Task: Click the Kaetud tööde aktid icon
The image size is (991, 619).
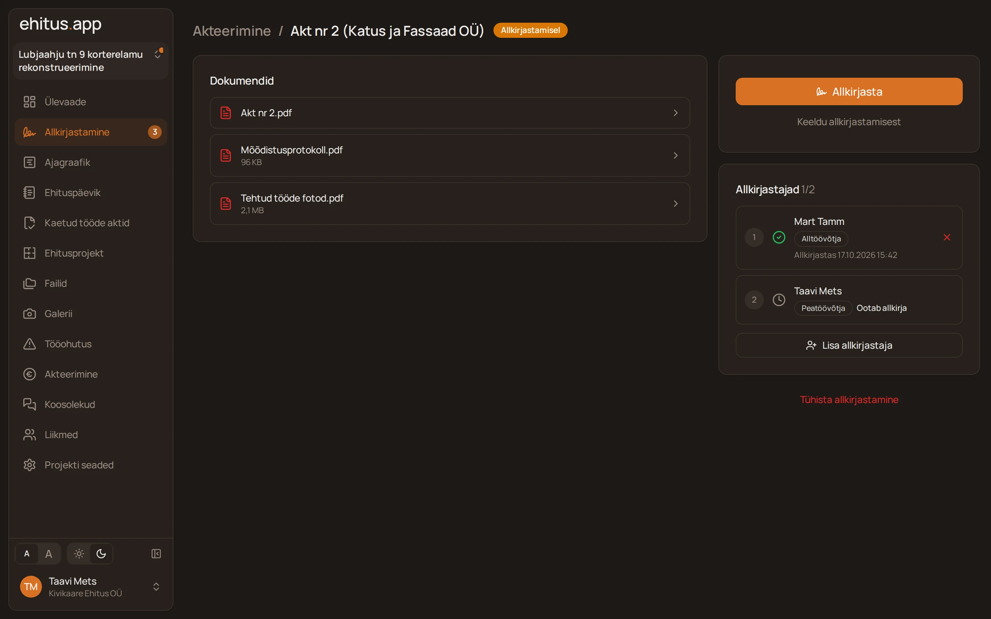Action: [30, 223]
